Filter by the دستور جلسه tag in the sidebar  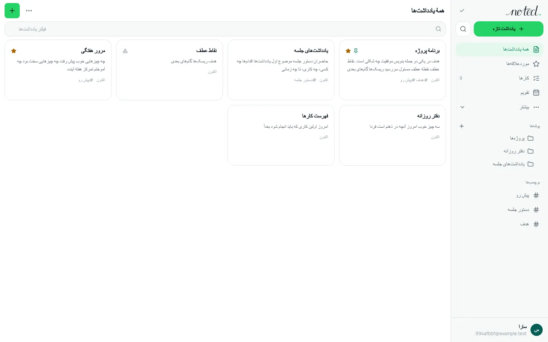point(499,210)
